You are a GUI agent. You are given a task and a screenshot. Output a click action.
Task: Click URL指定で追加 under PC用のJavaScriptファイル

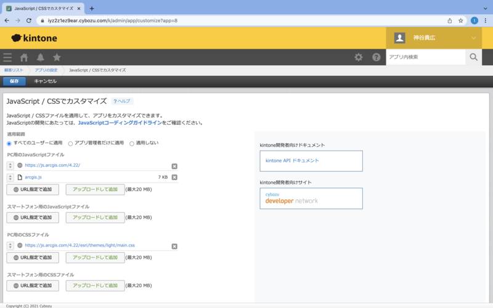point(33,189)
